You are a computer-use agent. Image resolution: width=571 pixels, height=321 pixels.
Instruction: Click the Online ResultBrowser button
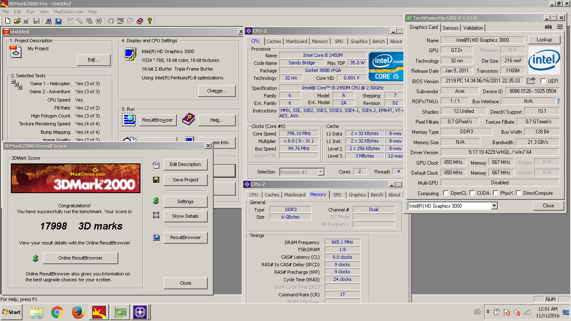pos(80,258)
